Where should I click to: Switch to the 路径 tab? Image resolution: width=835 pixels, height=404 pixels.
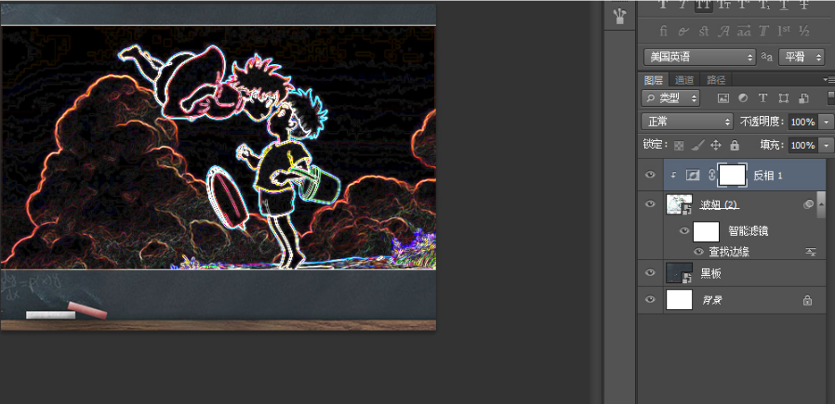coord(716,80)
